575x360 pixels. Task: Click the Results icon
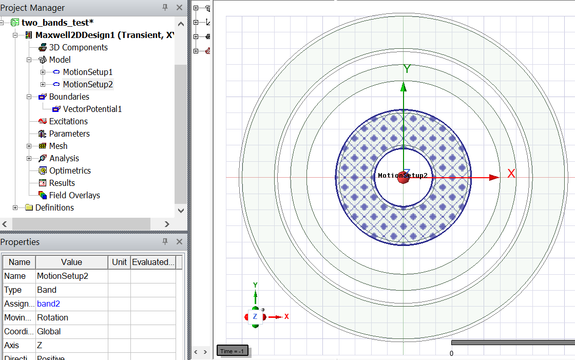[x=43, y=183]
